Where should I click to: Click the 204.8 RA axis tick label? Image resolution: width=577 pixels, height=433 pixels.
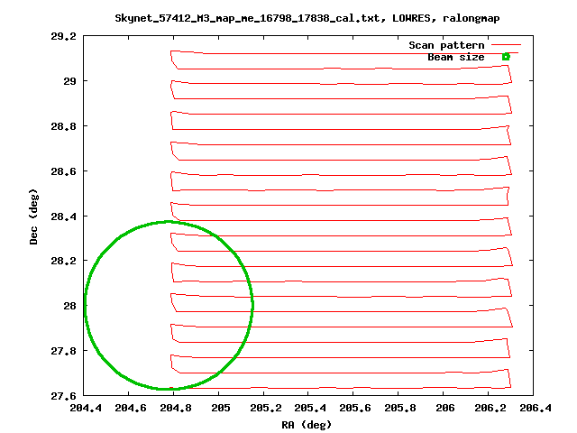point(176,408)
